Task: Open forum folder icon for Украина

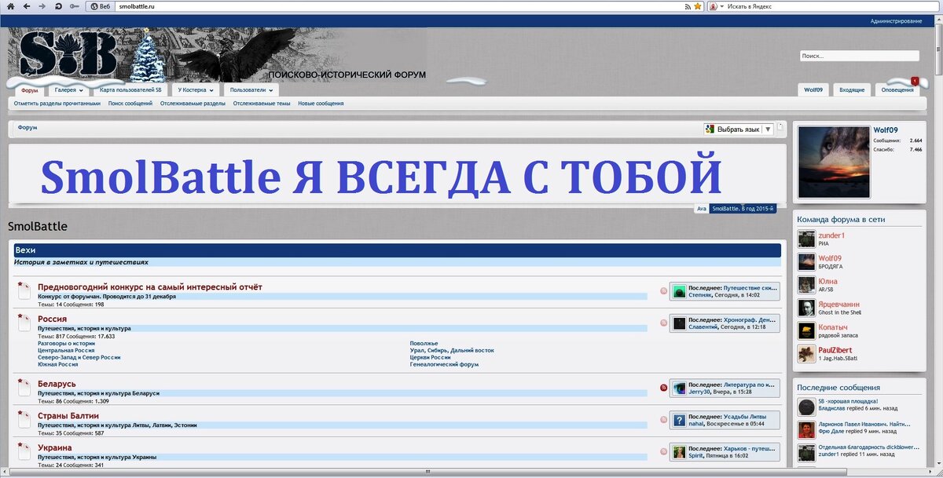Action: [24, 451]
